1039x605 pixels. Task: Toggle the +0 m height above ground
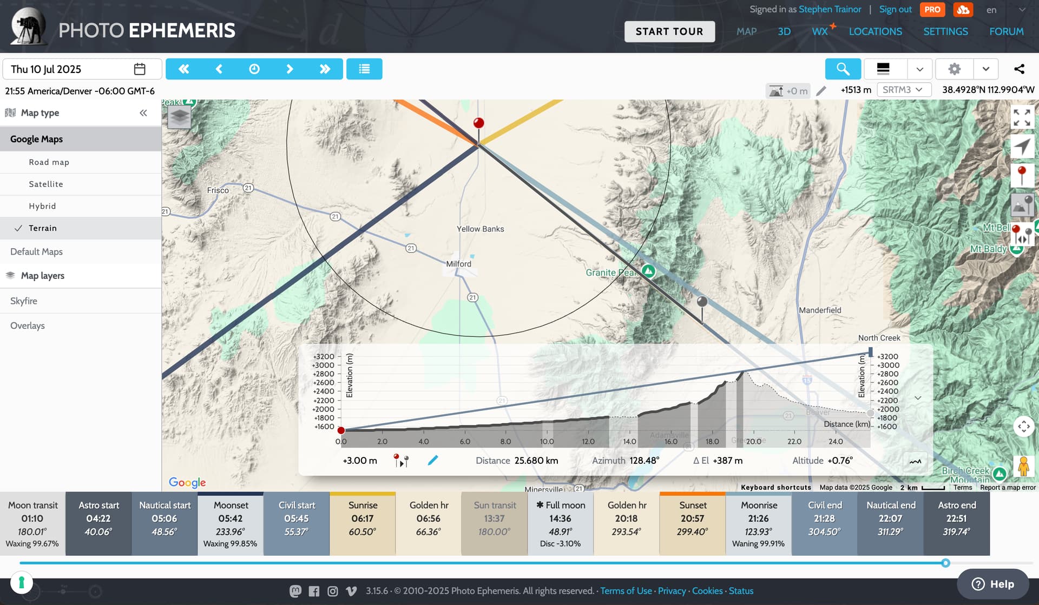[x=788, y=91]
